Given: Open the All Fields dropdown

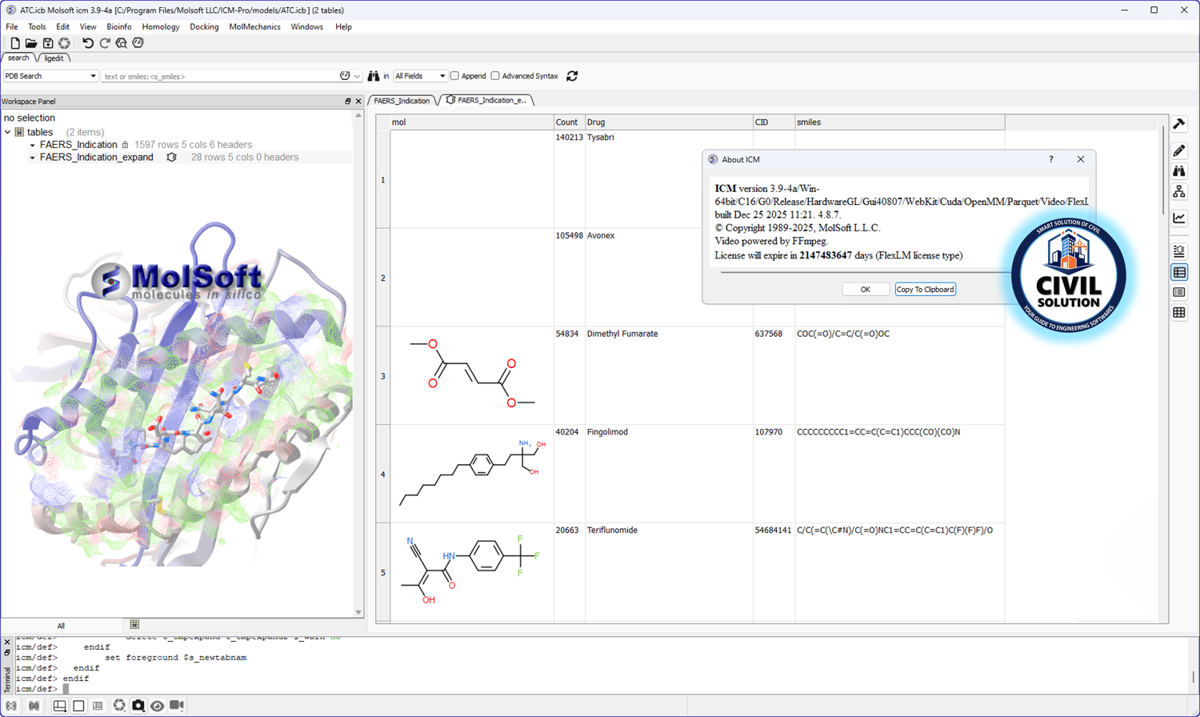Looking at the screenshot, I should click(420, 76).
